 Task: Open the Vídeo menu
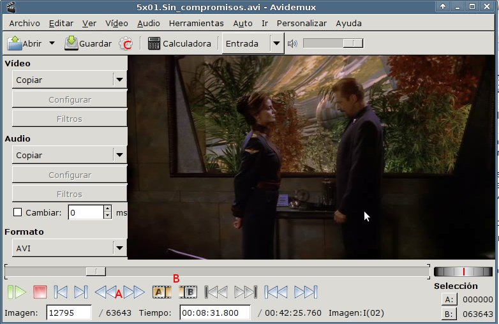(x=117, y=24)
